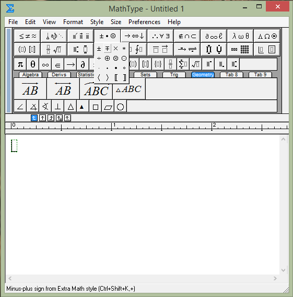This screenshot has width=293, height=297.
Task: Open the subscript and superscript templates palette
Action: point(80,50)
